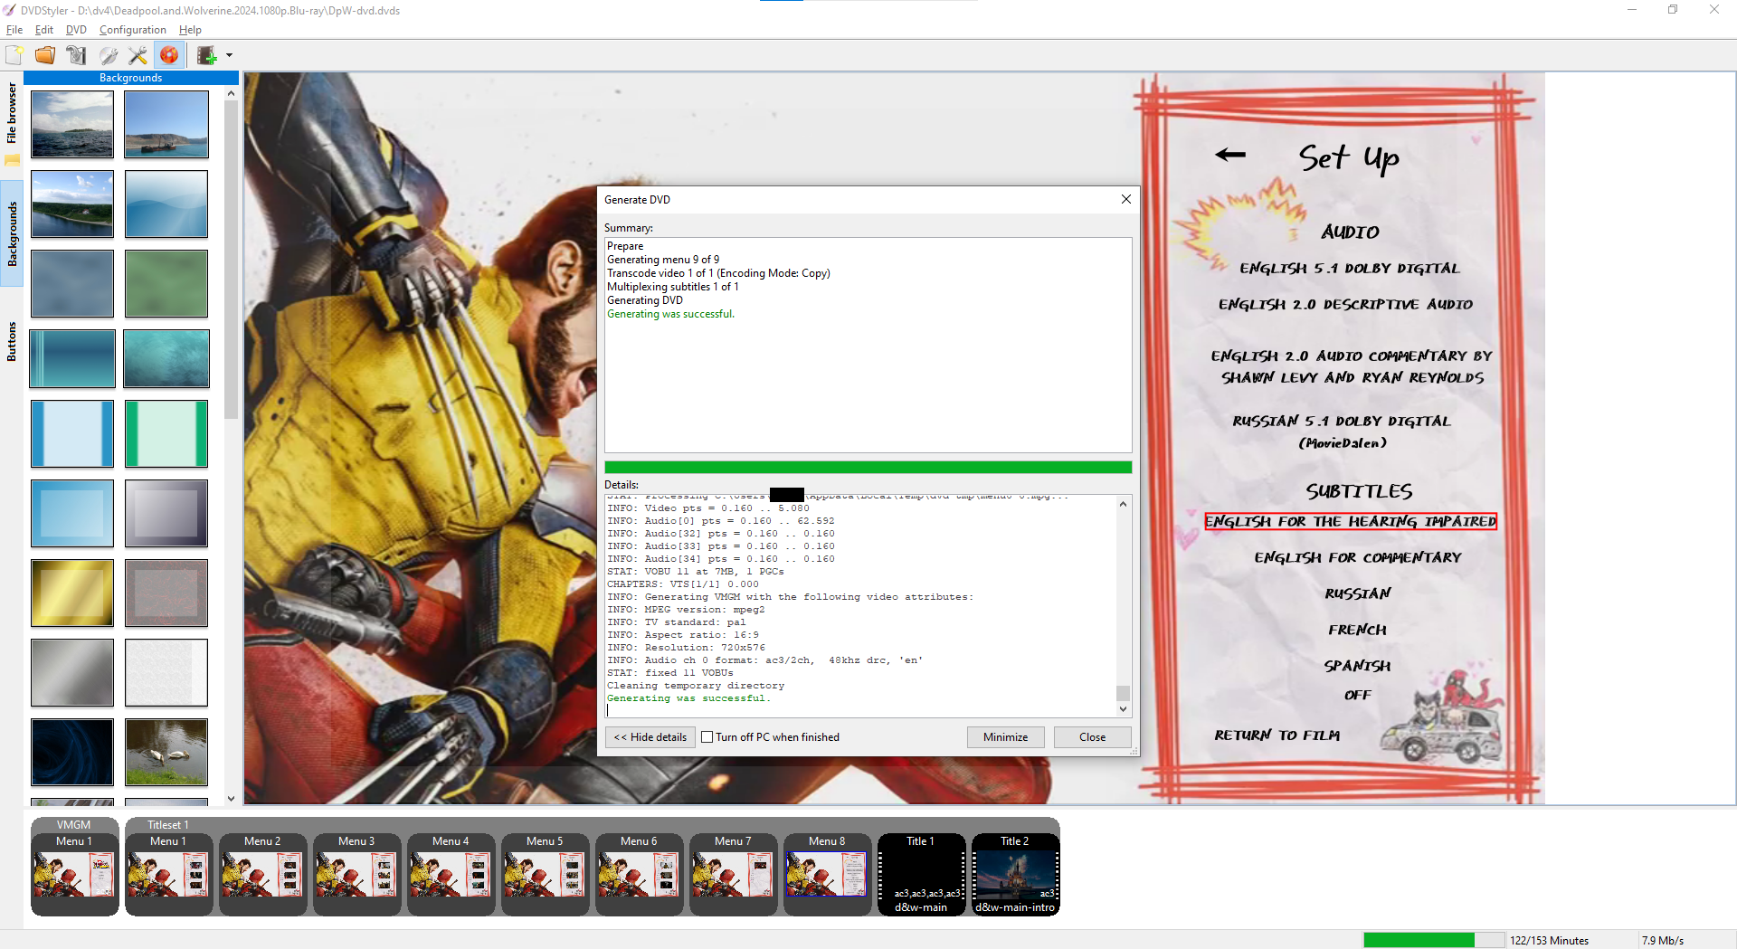Select the gold gradient background thumbnail
Viewport: 1737px width, 949px height.
72,593
